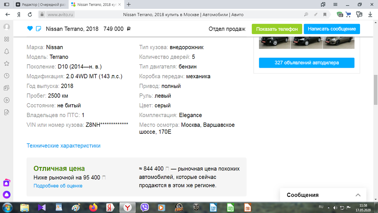This screenshot has height=213, width=378.
Task: Open notifications bell in the sidebar
Action: [x=6, y=51]
